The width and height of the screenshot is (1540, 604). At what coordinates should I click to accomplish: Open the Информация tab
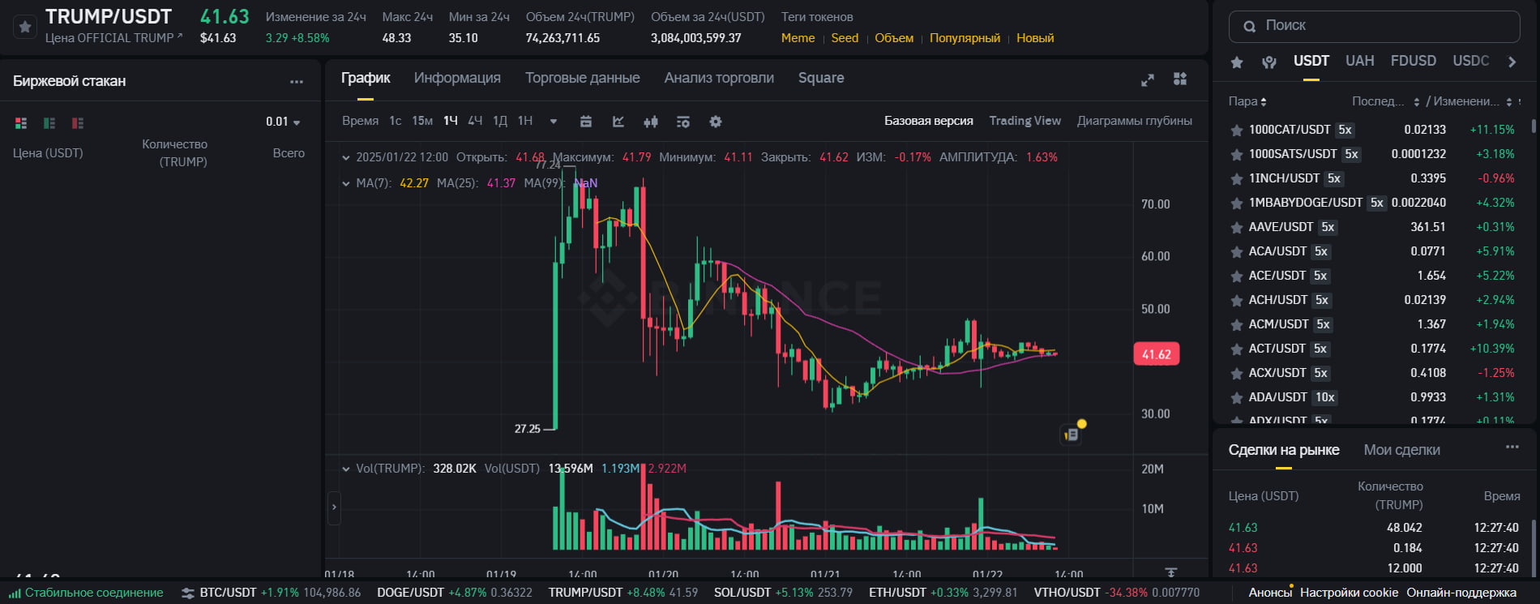pyautogui.click(x=457, y=78)
